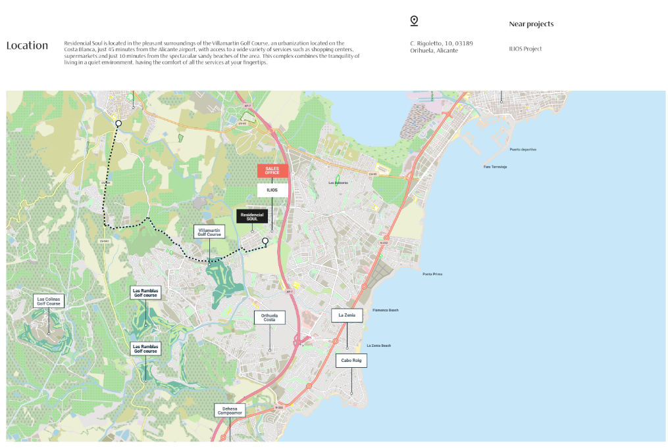Select the Puerto deportivo map label
The height and width of the screenshot is (448, 668).
click(x=523, y=149)
